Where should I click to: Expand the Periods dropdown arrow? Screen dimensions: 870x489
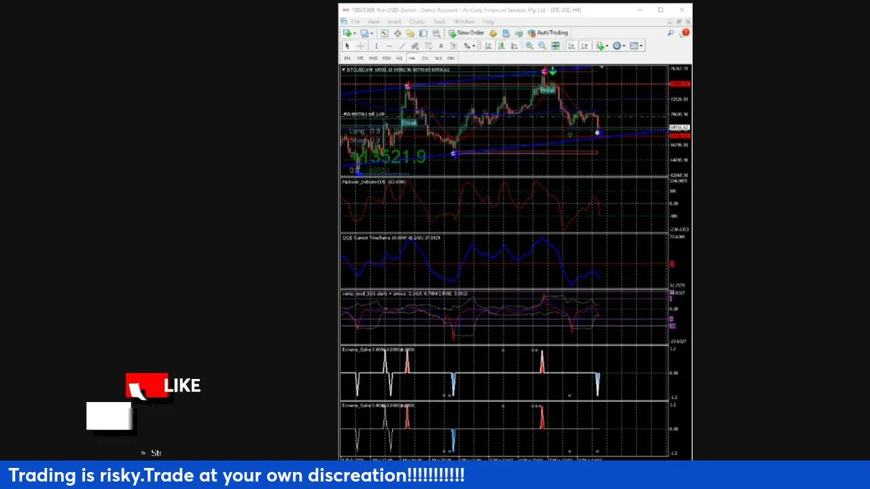624,46
